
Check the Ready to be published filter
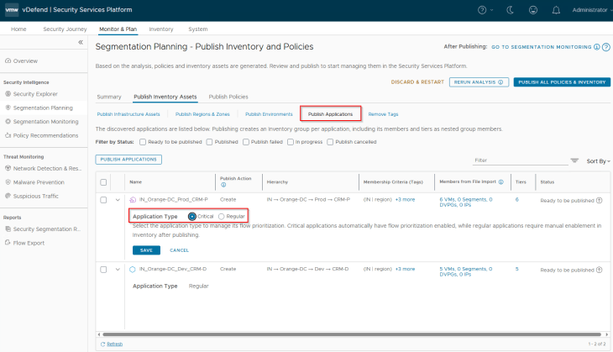click(x=142, y=142)
